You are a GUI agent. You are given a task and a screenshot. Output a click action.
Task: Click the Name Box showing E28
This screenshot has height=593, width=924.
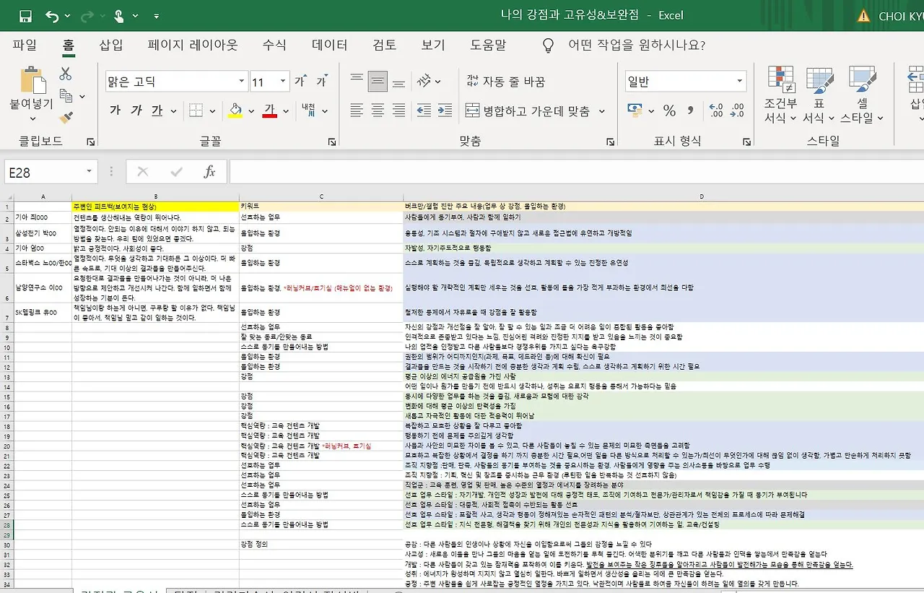tap(43, 172)
